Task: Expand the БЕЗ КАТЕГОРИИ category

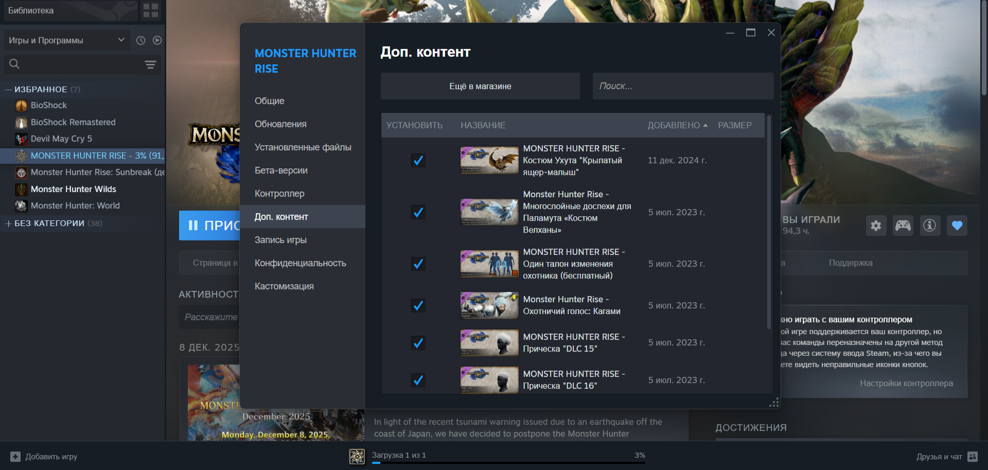Action: 8,223
